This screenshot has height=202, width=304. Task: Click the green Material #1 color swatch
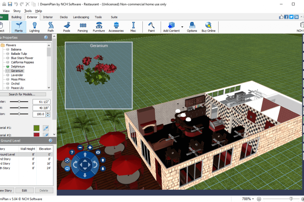[x=36, y=128]
